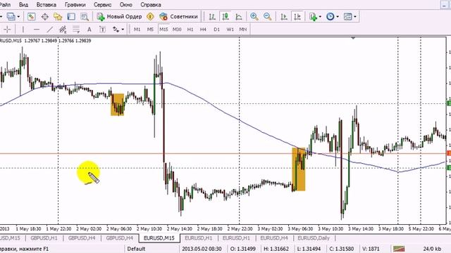Switch timeframe to M5
The image size is (451, 253).
pyautogui.click(x=150, y=30)
